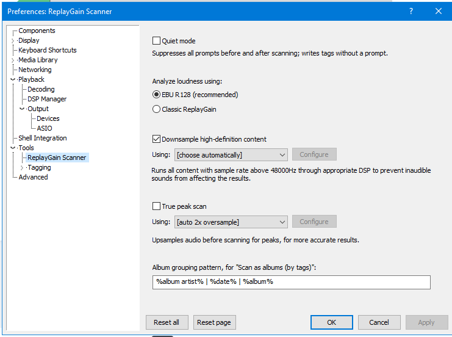Select Media Library in the tree
This screenshot has width=452, height=337.
click(x=38, y=60)
